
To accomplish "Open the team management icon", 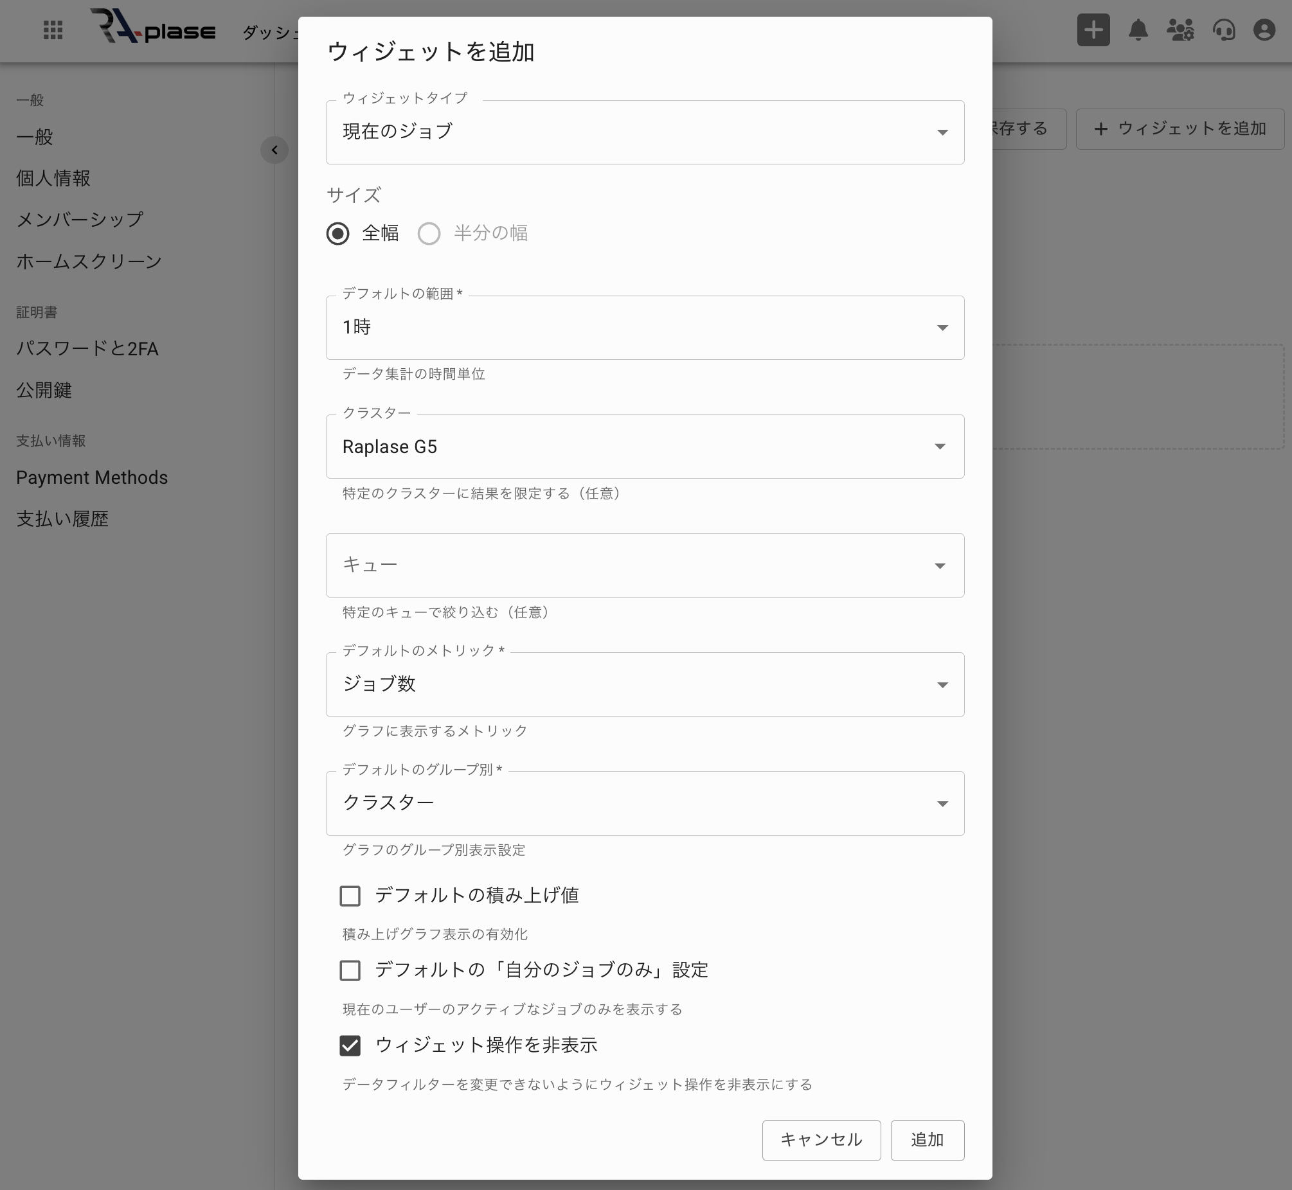I will coord(1182,30).
